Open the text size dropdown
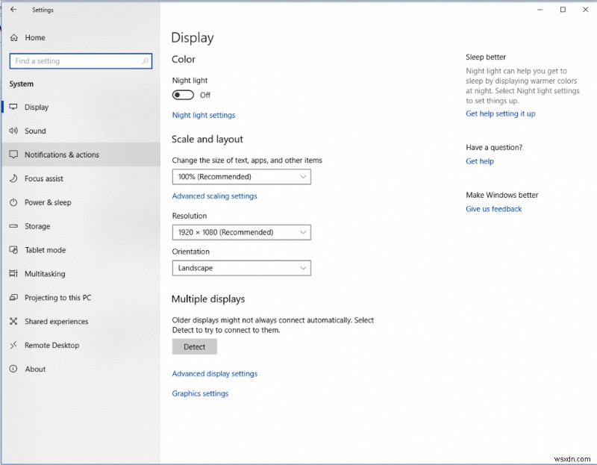This screenshot has width=597, height=465. click(241, 177)
